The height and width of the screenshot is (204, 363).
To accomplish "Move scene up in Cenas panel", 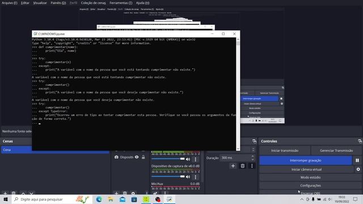I will click(x=23, y=193).
